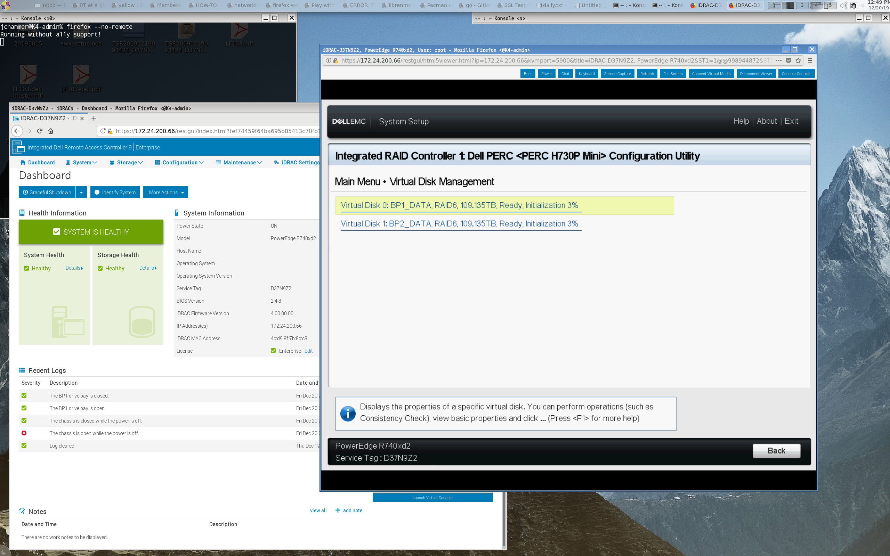Open a new tab in Dashboard Firefox window
The image size is (890, 556).
(94, 118)
